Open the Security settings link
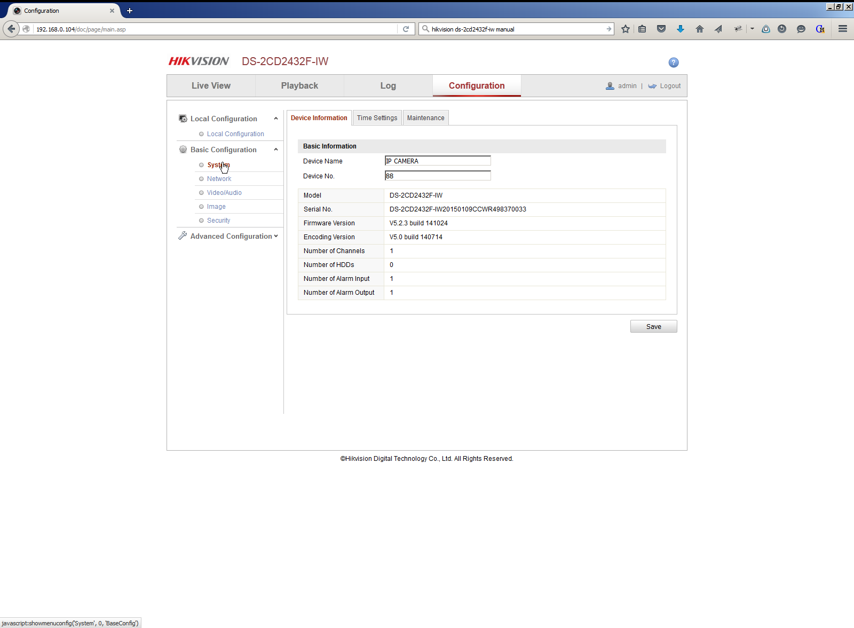 (219, 221)
